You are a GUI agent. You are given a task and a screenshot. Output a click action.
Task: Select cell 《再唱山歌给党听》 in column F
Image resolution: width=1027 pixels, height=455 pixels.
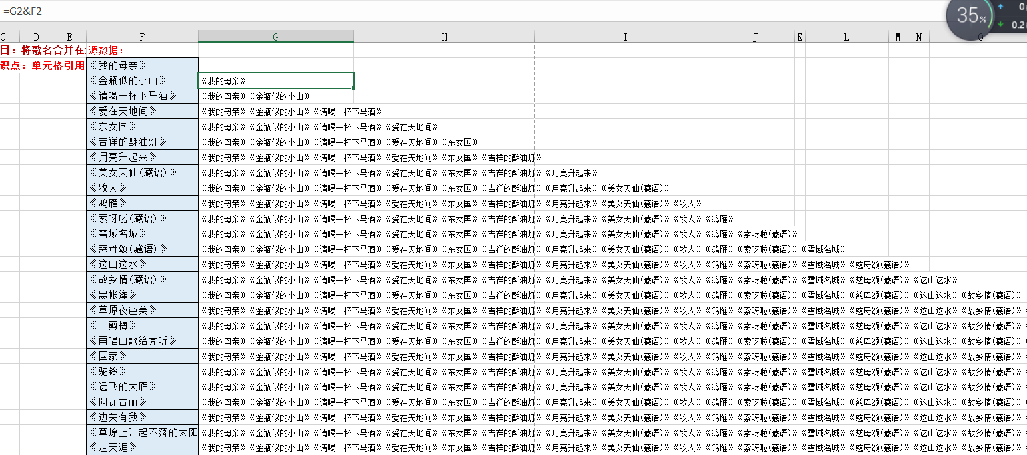pyautogui.click(x=142, y=341)
